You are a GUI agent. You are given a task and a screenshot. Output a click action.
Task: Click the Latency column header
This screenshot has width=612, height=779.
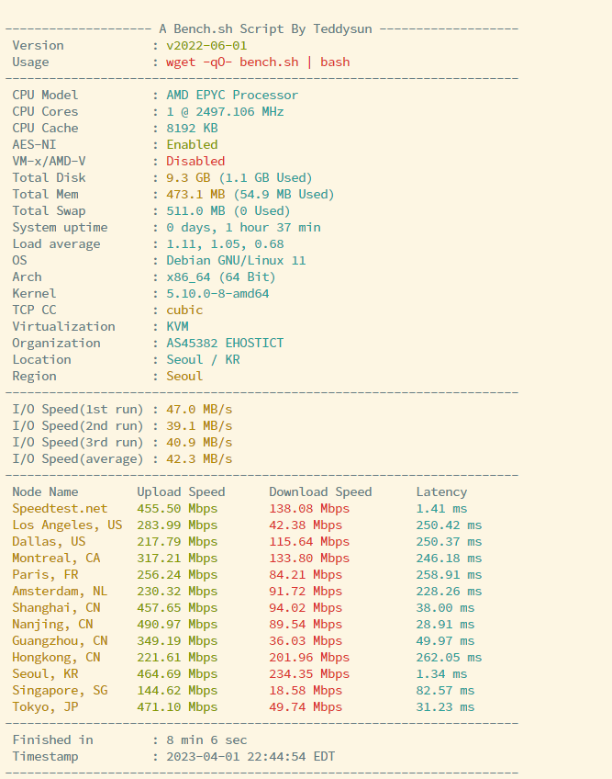[441, 492]
